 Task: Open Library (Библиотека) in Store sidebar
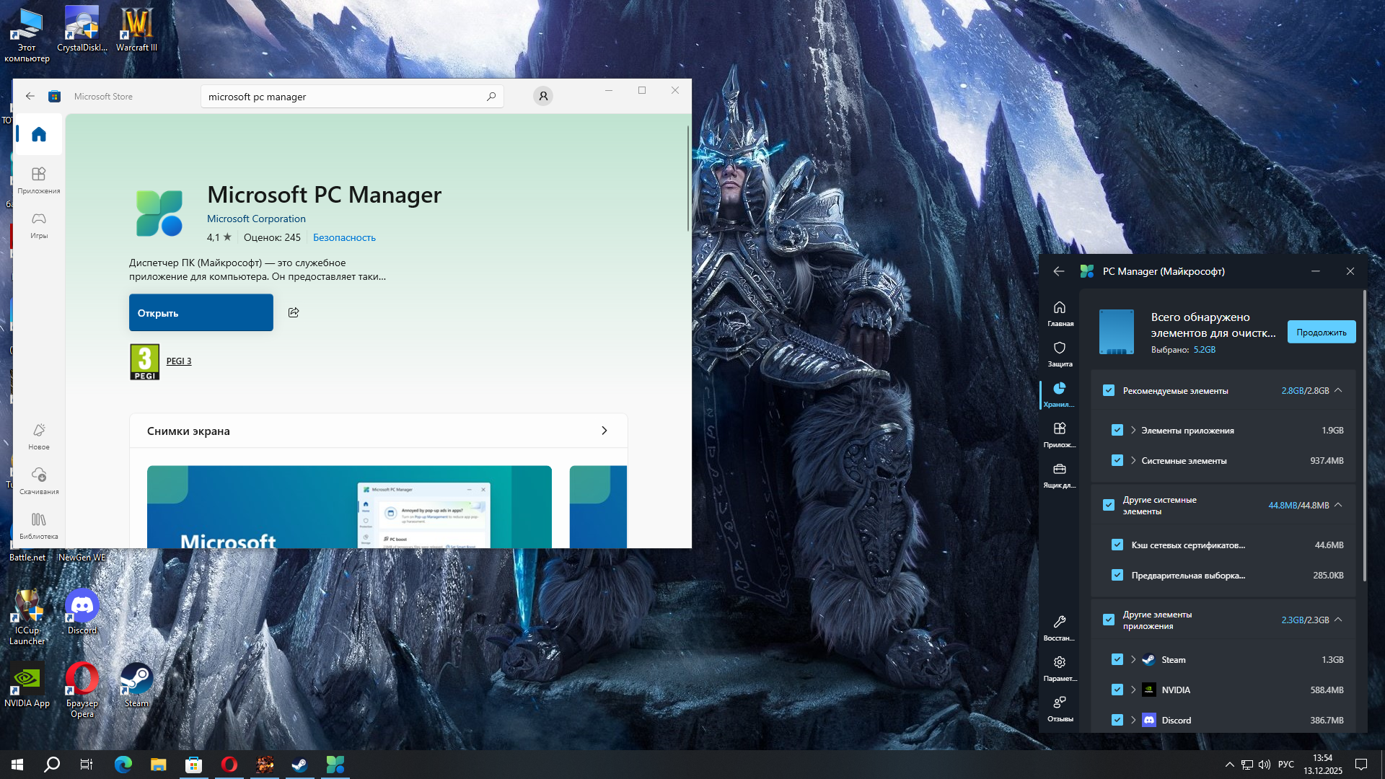point(39,525)
